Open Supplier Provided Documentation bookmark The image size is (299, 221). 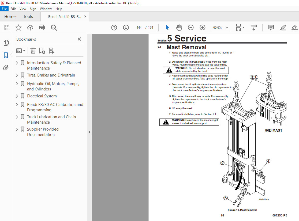coord(43,132)
